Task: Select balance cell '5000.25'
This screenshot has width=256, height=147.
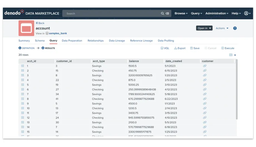Action: [x=133, y=85]
